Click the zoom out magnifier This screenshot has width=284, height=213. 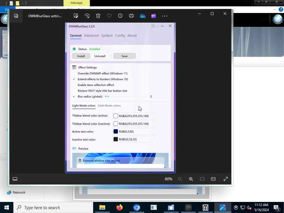point(180,179)
